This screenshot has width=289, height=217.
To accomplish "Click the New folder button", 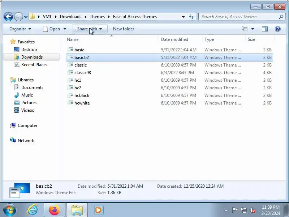I will (x=124, y=29).
